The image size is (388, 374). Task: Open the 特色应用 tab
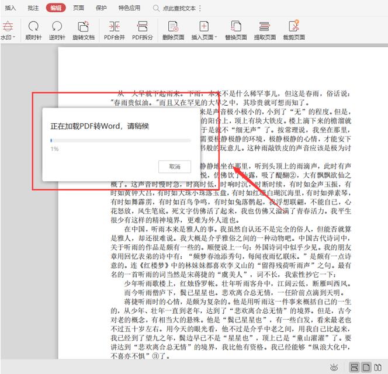[129, 8]
